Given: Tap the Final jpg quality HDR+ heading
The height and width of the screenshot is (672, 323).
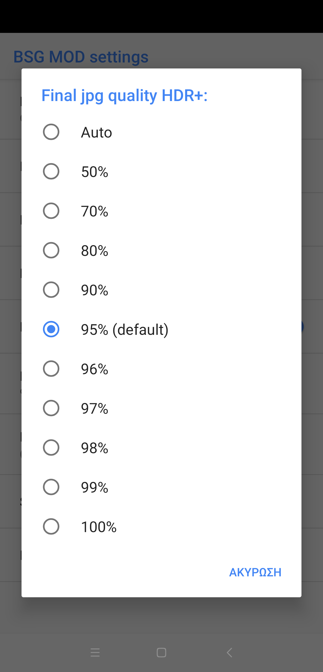Looking at the screenshot, I should (x=124, y=96).
